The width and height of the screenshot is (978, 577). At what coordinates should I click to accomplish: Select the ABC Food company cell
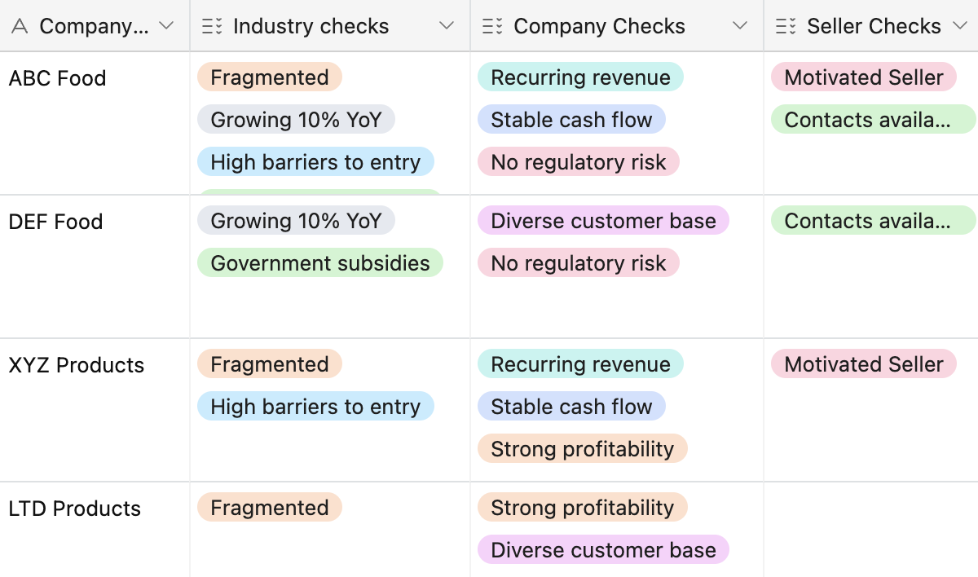click(57, 78)
